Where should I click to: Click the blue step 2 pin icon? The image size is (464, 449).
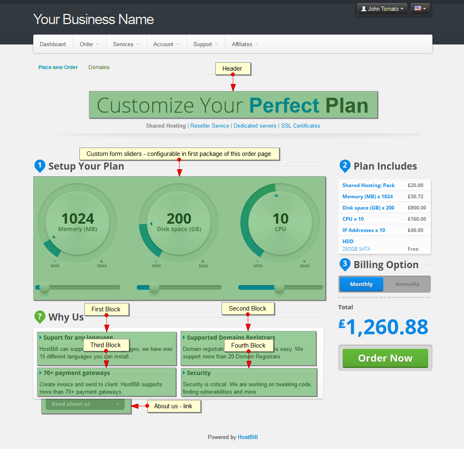point(345,166)
